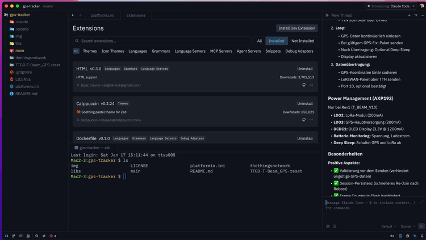The height and width of the screenshot is (240, 426).
Task: Go back with the left arrow
Action: click(73, 15)
